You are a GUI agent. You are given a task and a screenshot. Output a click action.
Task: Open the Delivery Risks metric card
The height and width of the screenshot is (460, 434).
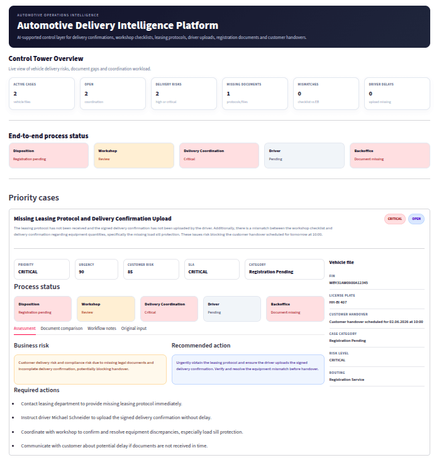coord(184,94)
